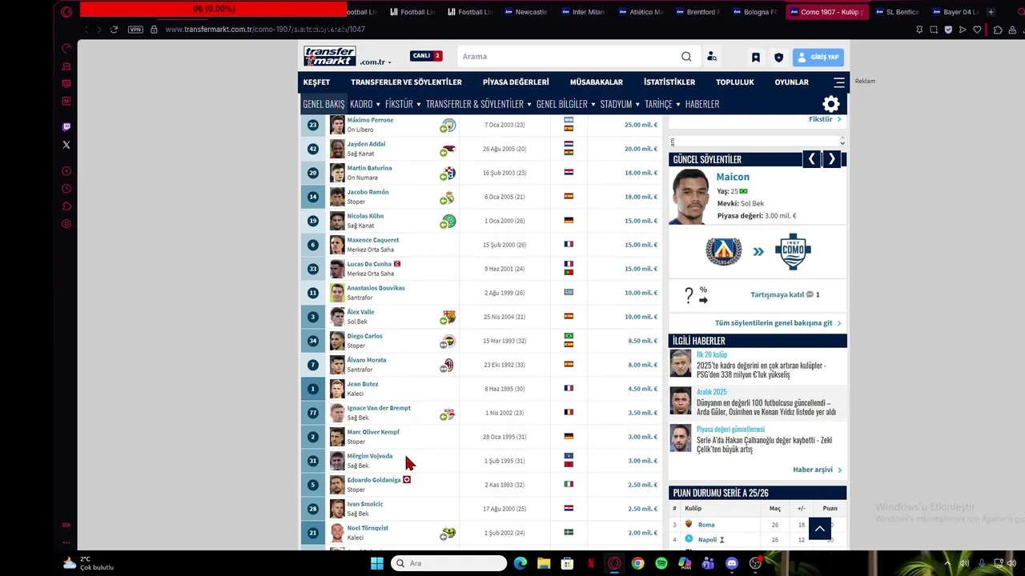This screenshot has height=576, width=1025.
Task: Click Diego Carlos's Fenerbahçe loan icon
Action: [x=449, y=341]
